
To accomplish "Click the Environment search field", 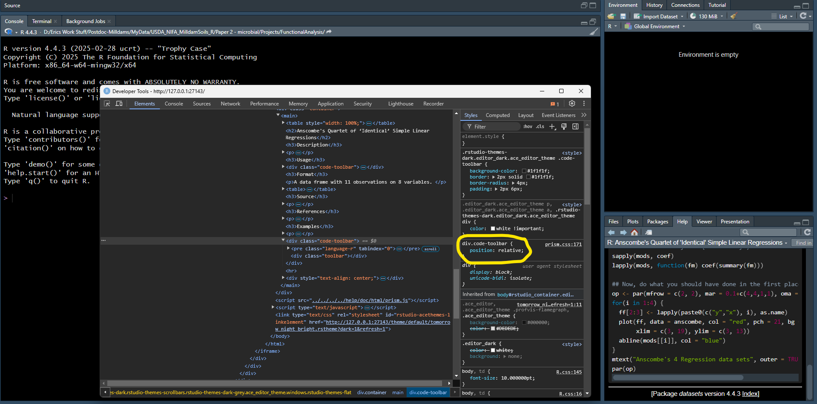I will [781, 26].
